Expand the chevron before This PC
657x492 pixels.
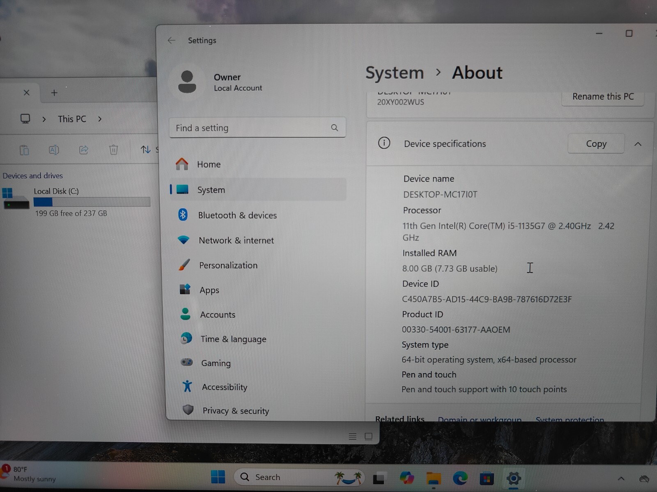[x=44, y=119]
